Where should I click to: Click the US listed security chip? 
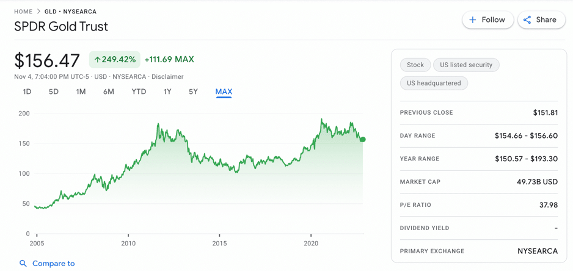click(466, 65)
